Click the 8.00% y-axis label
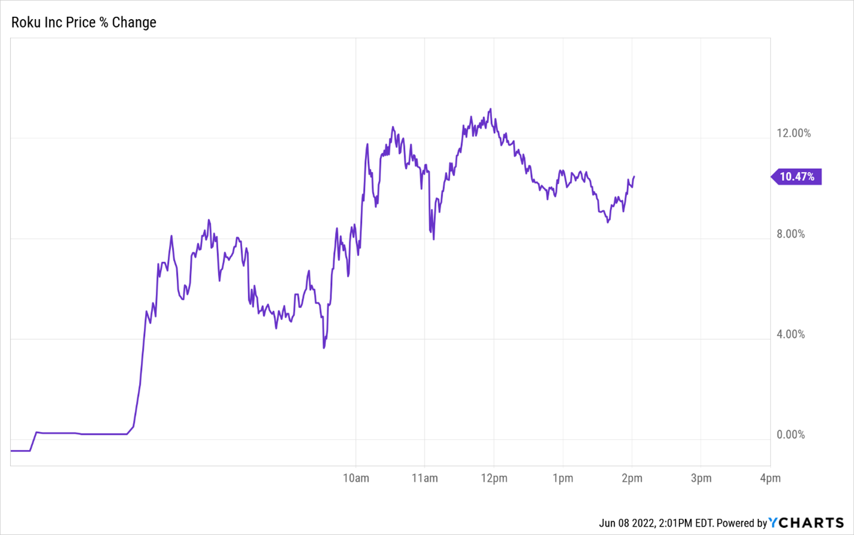Image resolution: width=854 pixels, height=535 pixels. pos(791,234)
